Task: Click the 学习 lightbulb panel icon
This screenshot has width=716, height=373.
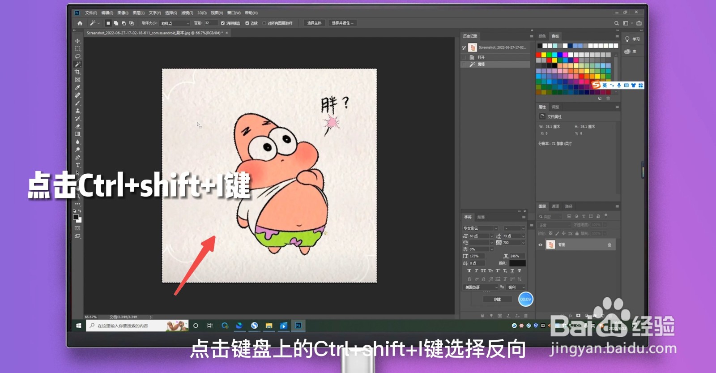Action: click(627, 39)
